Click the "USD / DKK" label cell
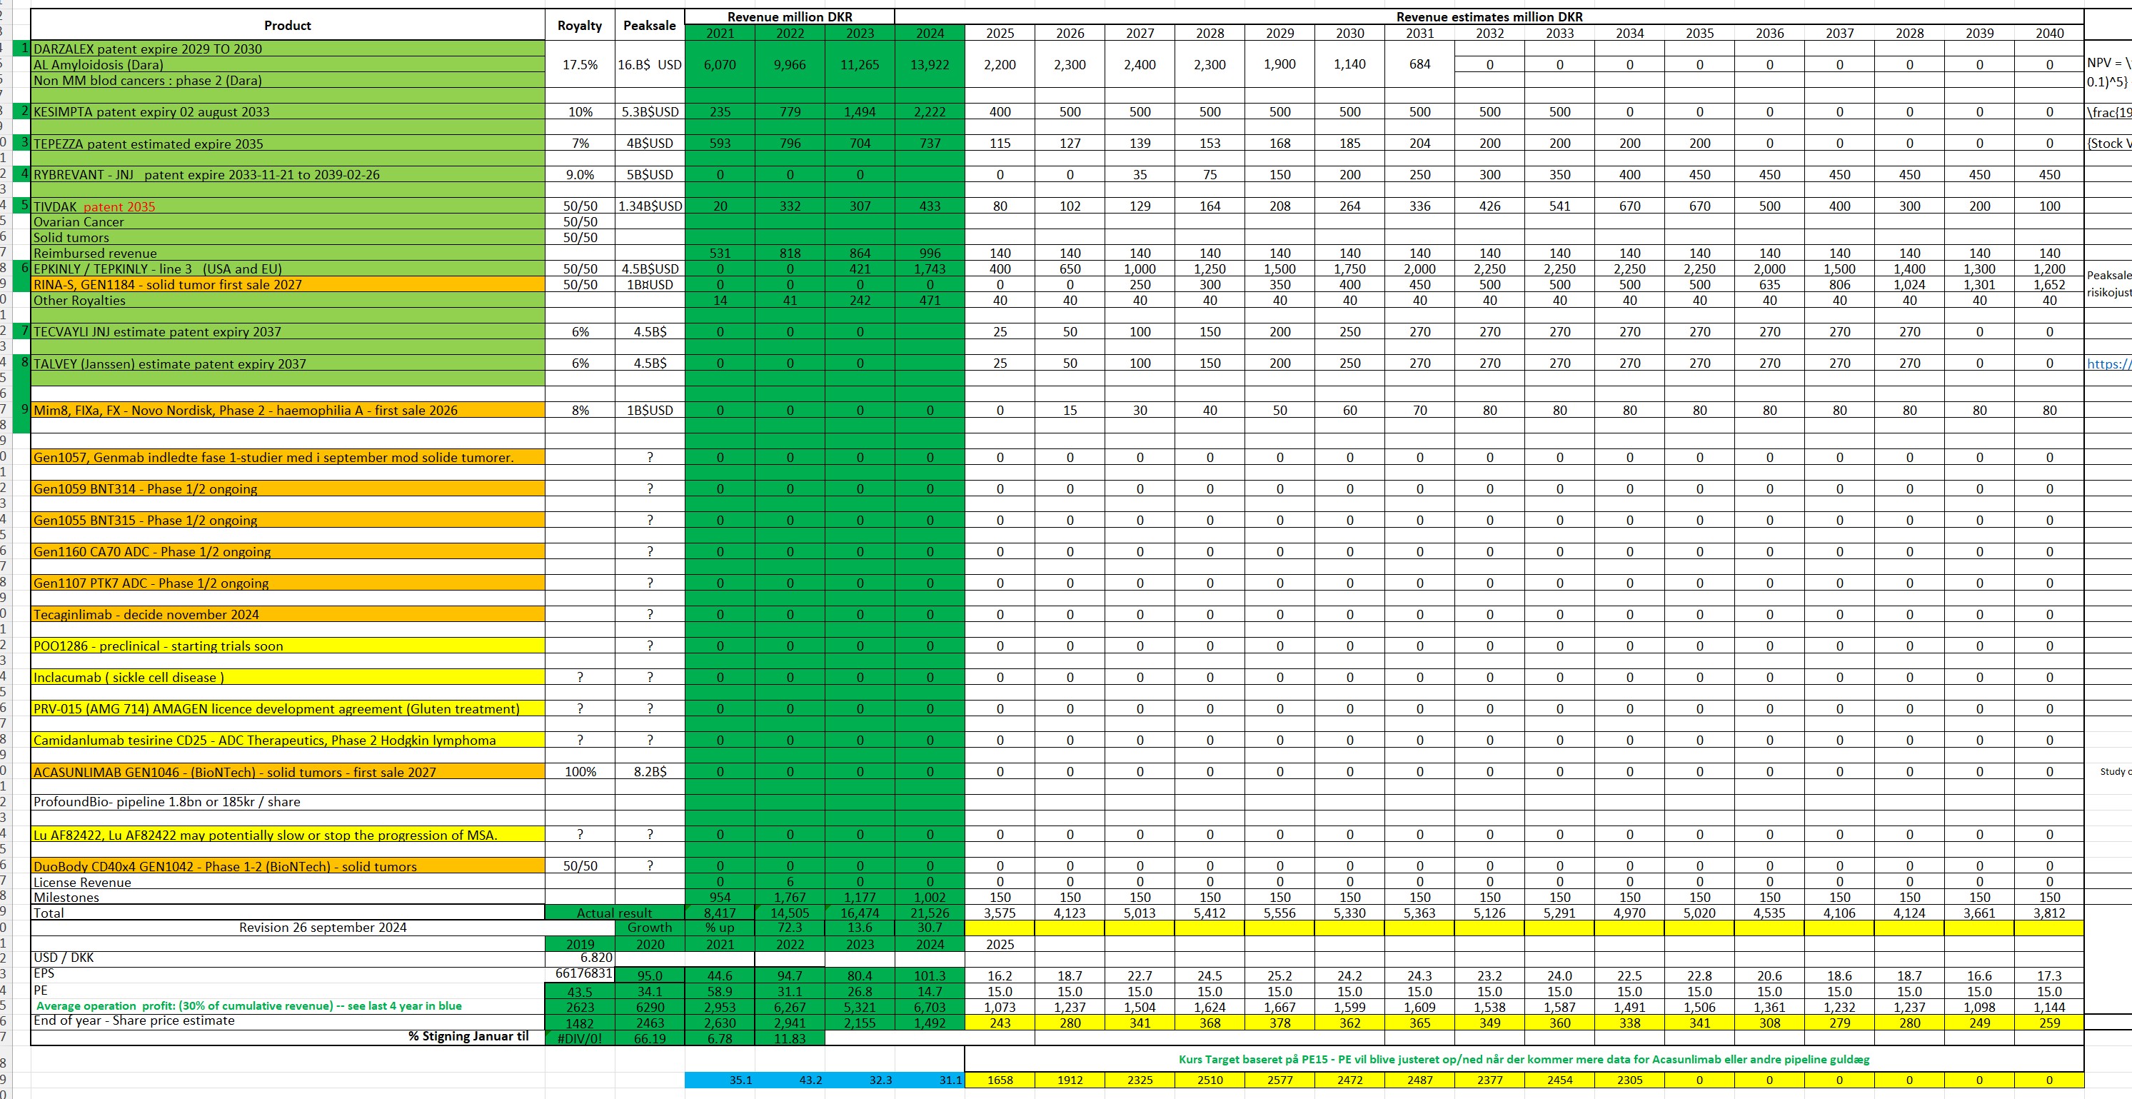2132x1099 pixels. [x=288, y=958]
